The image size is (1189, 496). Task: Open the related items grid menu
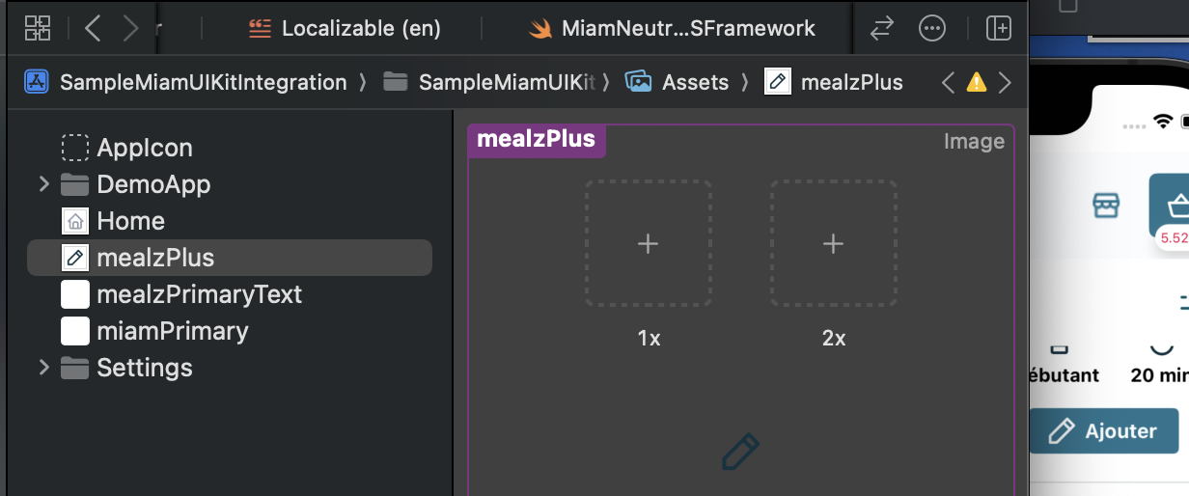tap(38, 29)
